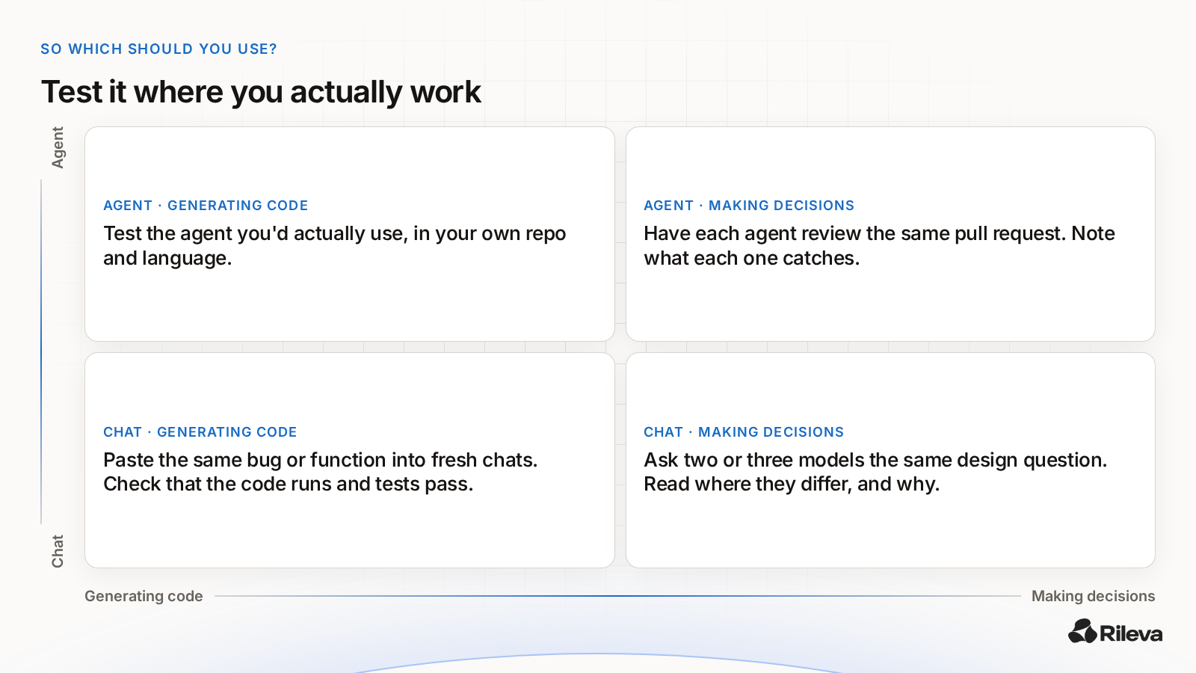Click the "Making decisions" axis label
This screenshot has height=673, width=1196.
pos(1094,596)
